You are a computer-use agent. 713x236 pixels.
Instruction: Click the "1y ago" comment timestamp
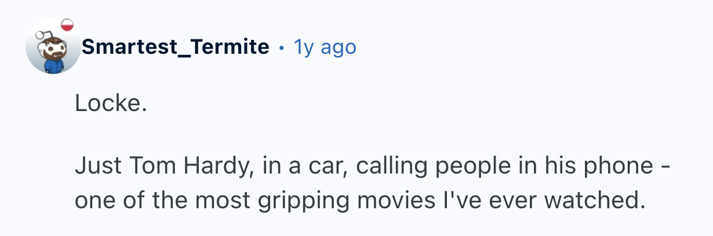pyautogui.click(x=325, y=47)
